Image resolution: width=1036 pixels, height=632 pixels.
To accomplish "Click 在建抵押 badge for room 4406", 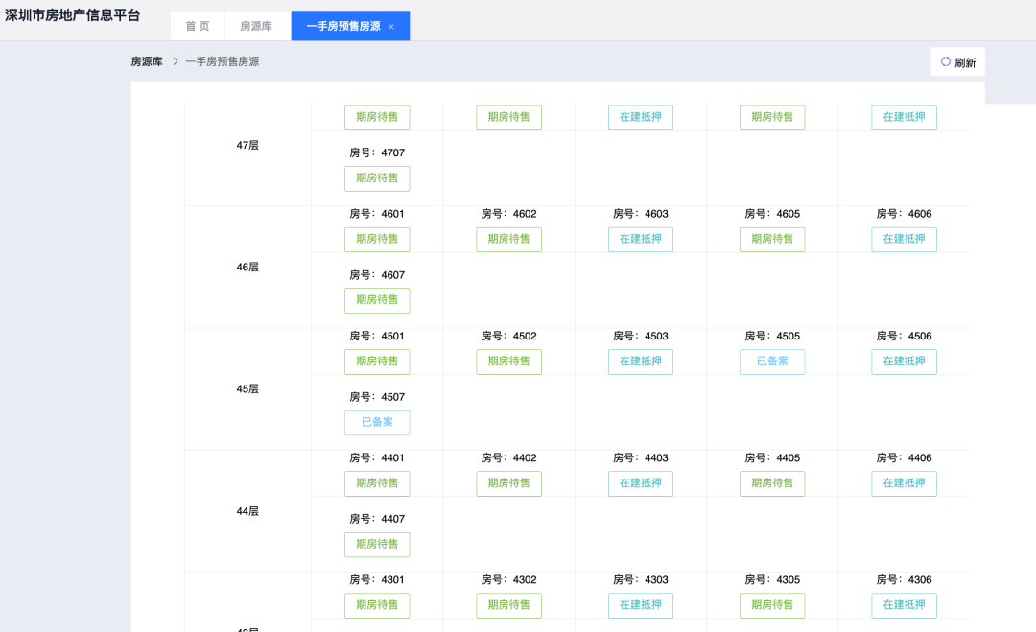I will (x=904, y=483).
